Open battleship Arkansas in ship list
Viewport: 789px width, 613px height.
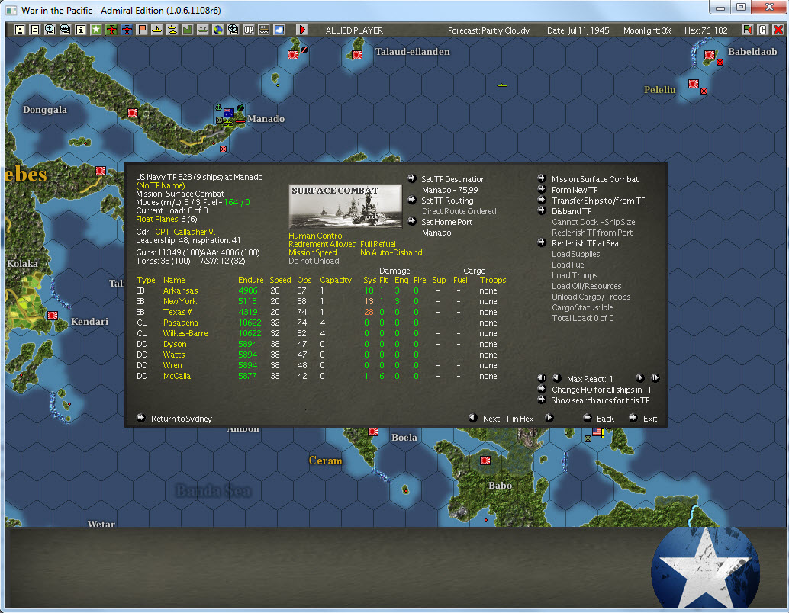(x=180, y=290)
